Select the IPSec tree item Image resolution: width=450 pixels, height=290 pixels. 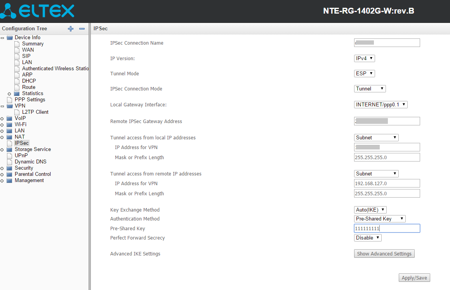21,143
